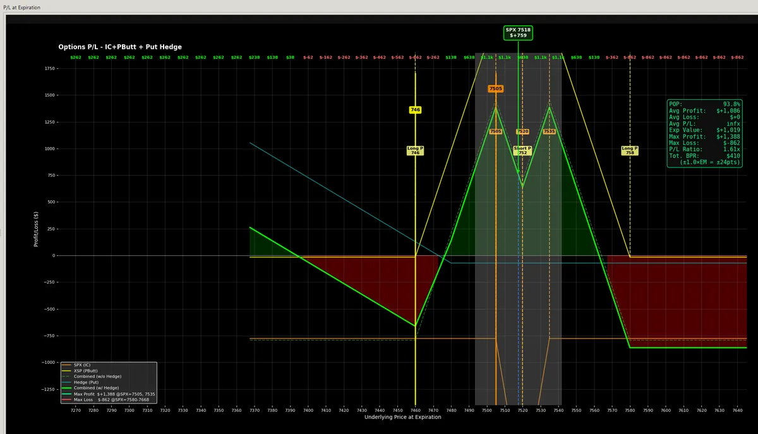Click the yellow 746 marker label
The width and height of the screenshot is (758, 434).
click(415, 110)
